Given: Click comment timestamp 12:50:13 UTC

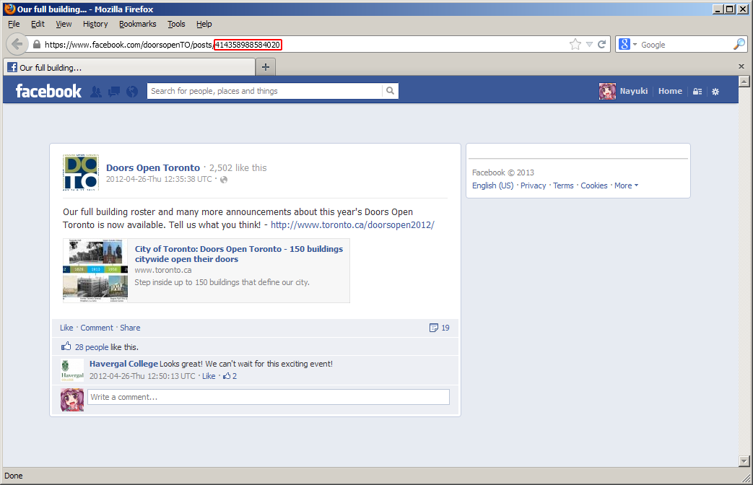Looking at the screenshot, I should point(142,376).
